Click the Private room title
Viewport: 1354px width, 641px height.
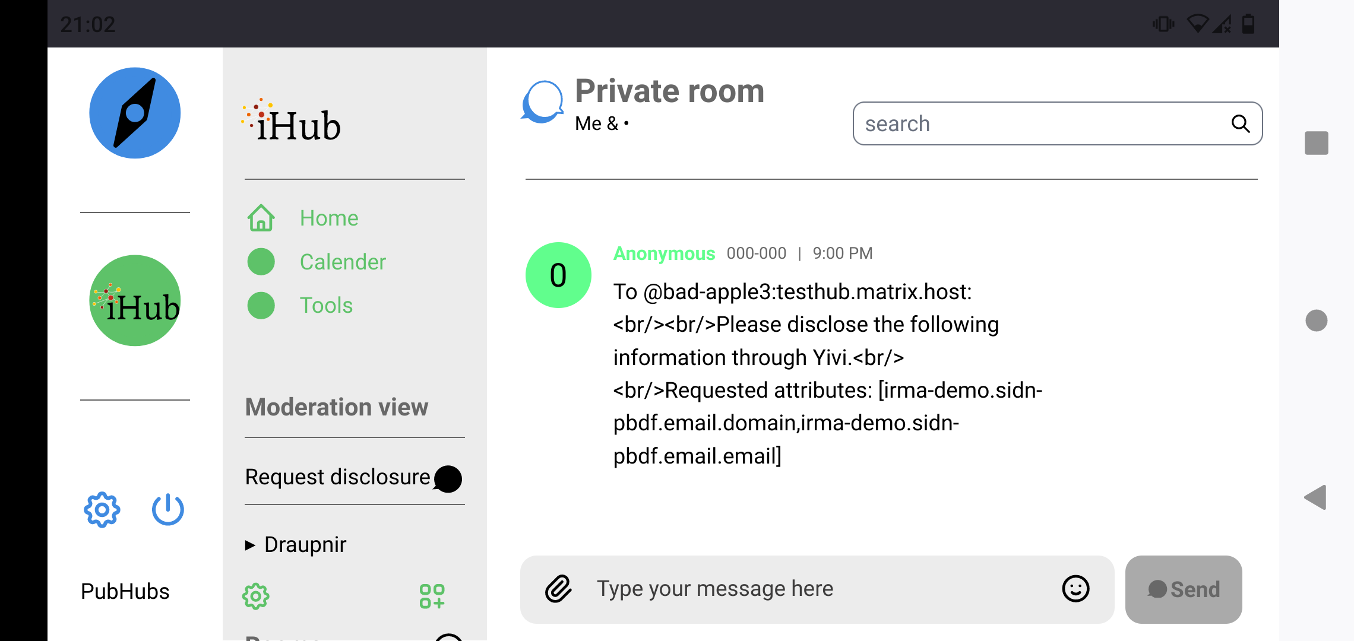click(670, 91)
